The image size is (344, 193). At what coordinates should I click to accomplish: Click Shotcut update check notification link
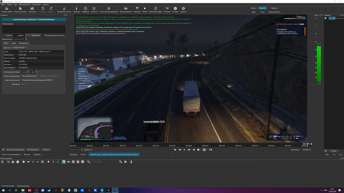click(114, 155)
